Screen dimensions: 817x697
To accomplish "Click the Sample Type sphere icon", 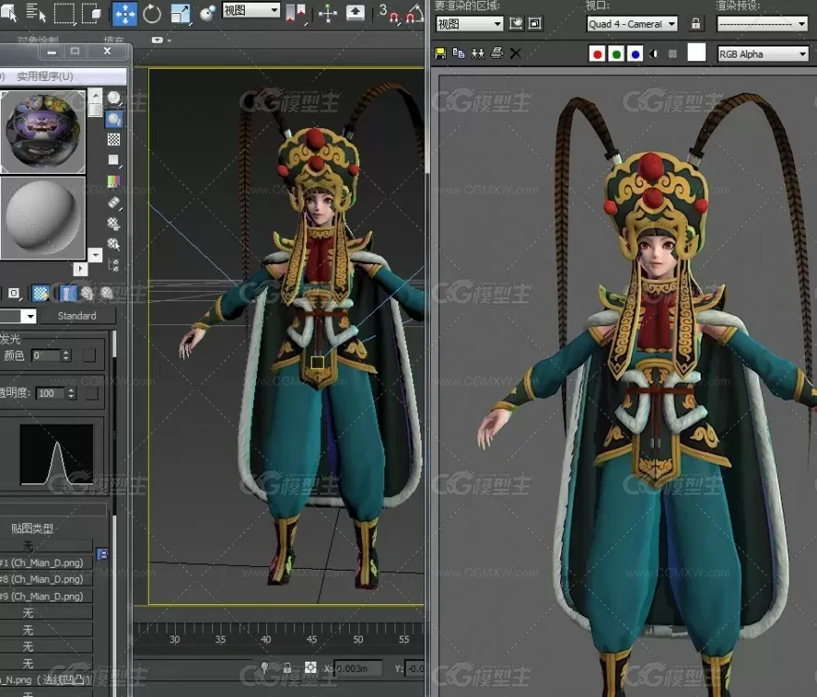I will [114, 98].
